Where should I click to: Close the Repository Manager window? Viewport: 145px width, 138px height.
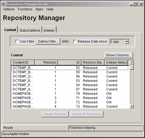(x=141, y=4)
